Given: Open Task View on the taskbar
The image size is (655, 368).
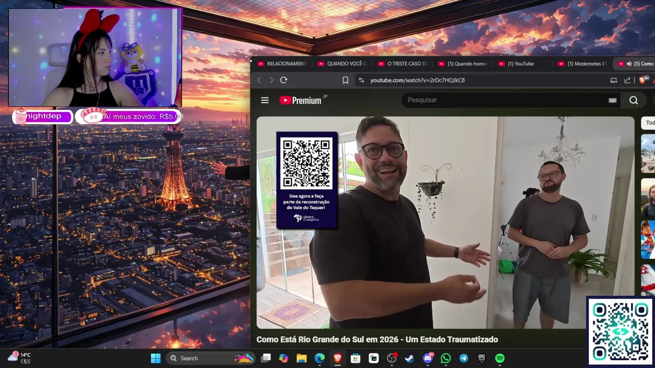Looking at the screenshot, I should [x=266, y=358].
